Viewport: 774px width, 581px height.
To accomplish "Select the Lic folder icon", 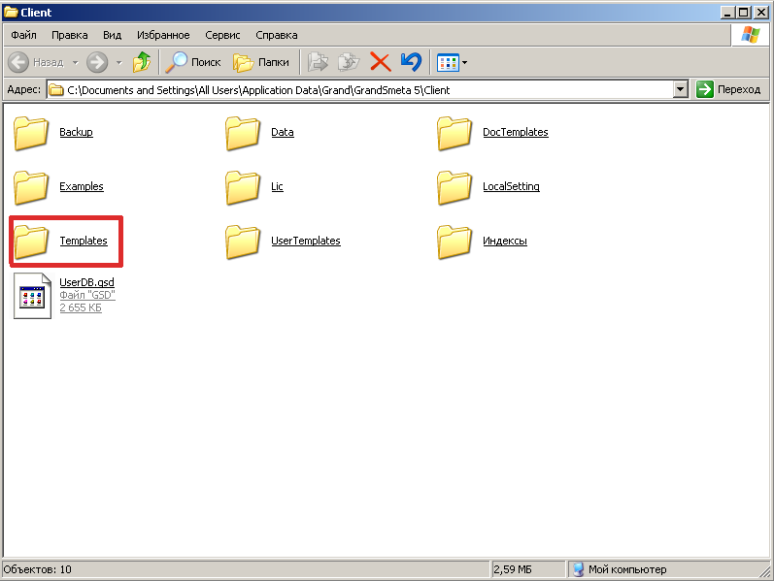I will (243, 187).
